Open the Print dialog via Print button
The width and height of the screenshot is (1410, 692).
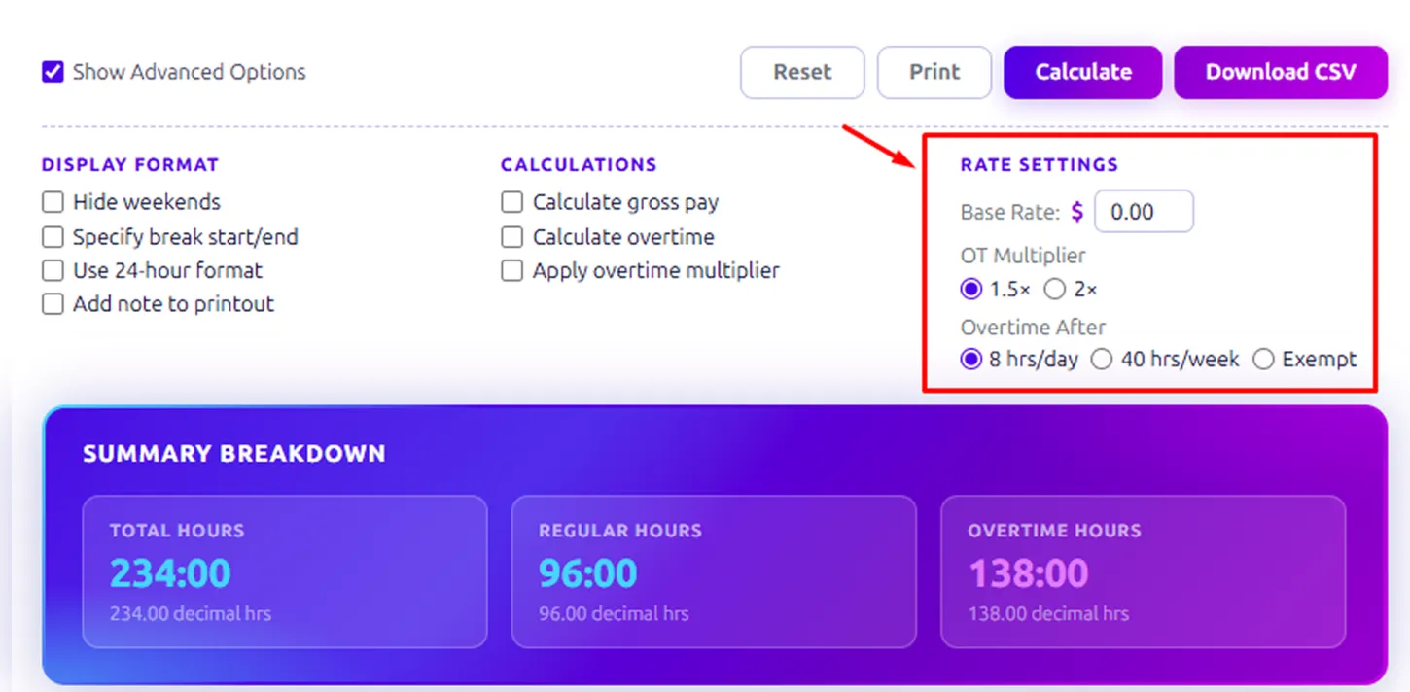click(934, 71)
